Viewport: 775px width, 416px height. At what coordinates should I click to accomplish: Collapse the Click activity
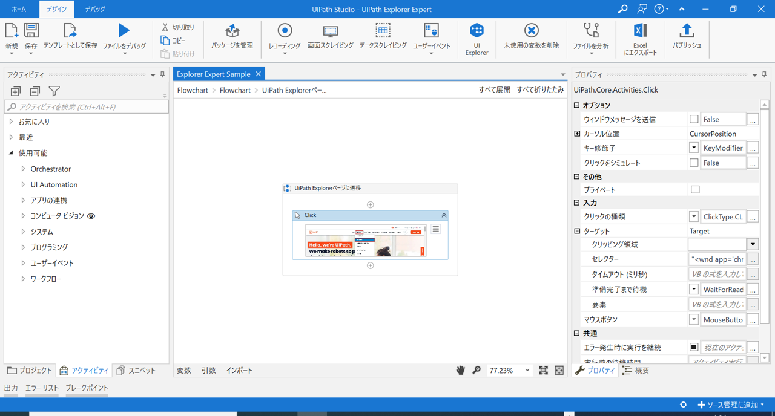coord(444,215)
